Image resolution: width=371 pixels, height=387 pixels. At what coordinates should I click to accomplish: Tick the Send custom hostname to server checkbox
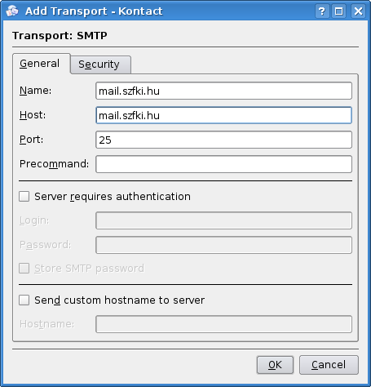point(24,300)
